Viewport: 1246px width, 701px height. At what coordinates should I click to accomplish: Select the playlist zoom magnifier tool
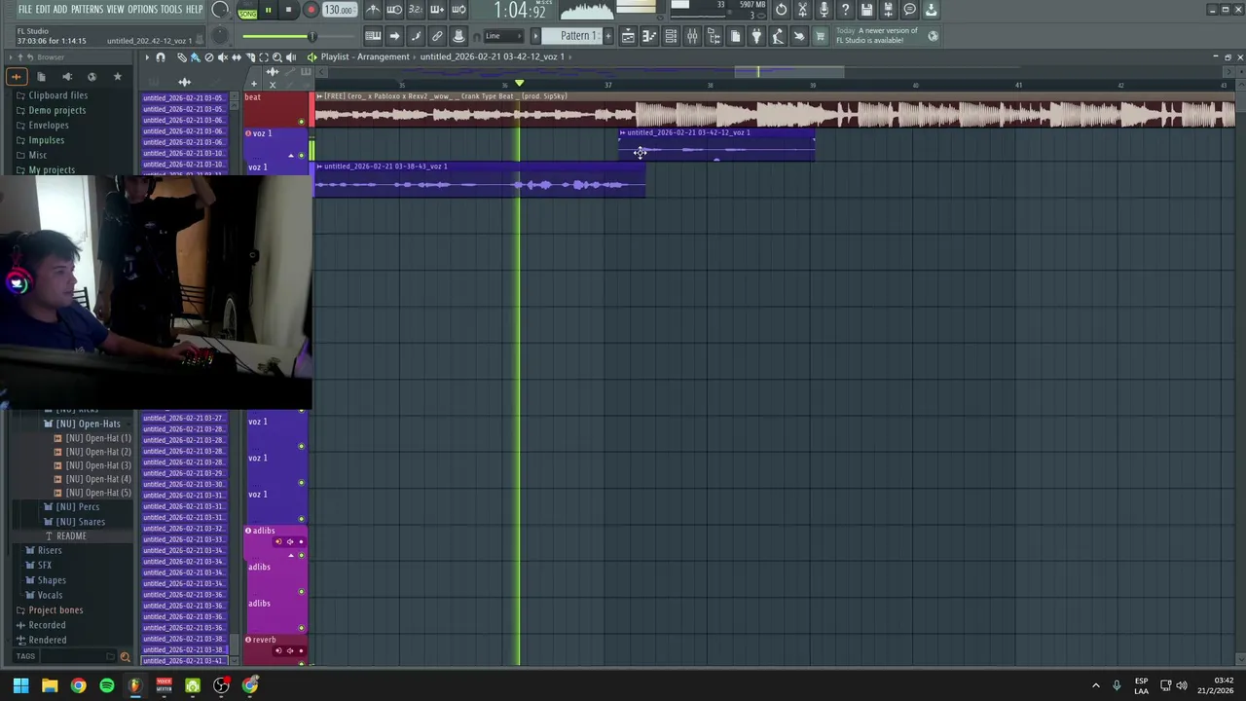click(x=277, y=57)
